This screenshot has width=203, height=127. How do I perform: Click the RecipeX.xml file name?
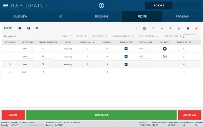point(10,36)
